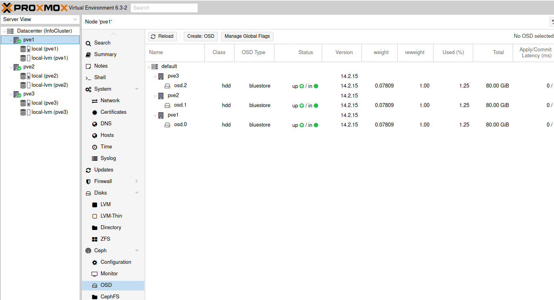Click Manage Global Flags button
The width and height of the screenshot is (554, 300).
coord(247,36)
